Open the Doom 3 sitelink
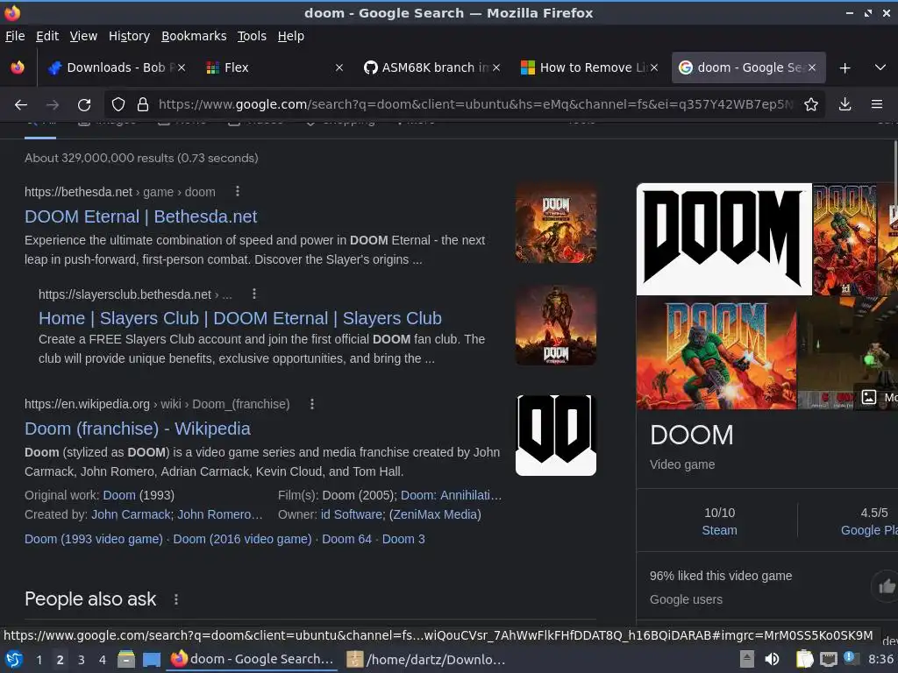The image size is (898, 673). click(x=403, y=539)
